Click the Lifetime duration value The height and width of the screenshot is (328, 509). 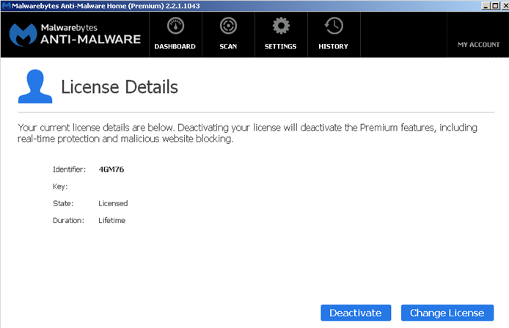pos(111,220)
